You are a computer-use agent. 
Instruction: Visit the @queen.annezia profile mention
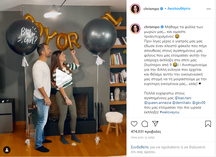point(158,103)
